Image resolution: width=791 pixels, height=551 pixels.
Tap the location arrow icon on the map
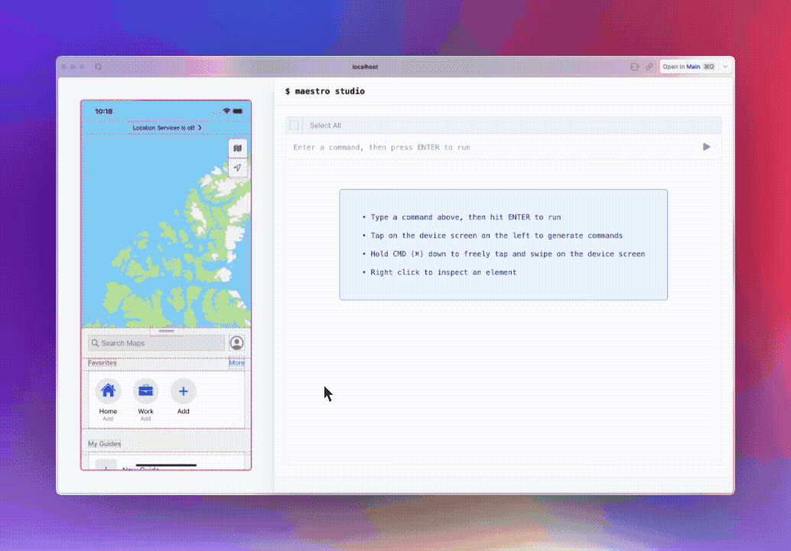[x=237, y=168]
